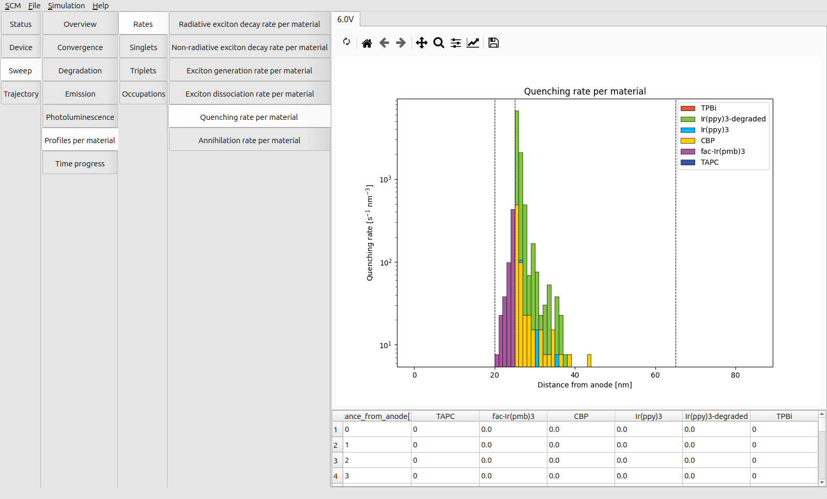The width and height of the screenshot is (827, 499).
Task: Activate the Pan axes tool
Action: tap(422, 43)
